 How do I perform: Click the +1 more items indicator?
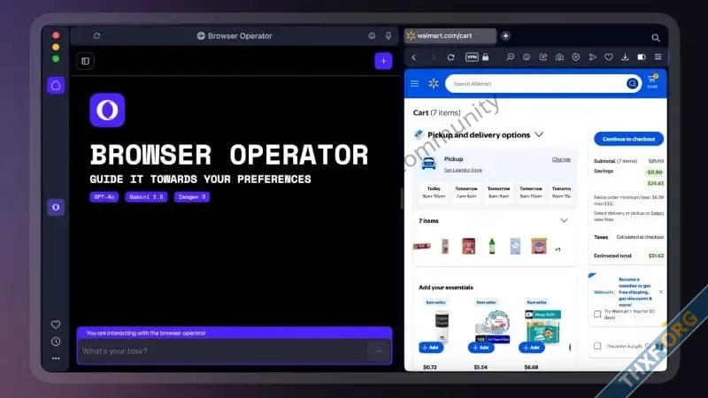tap(558, 249)
